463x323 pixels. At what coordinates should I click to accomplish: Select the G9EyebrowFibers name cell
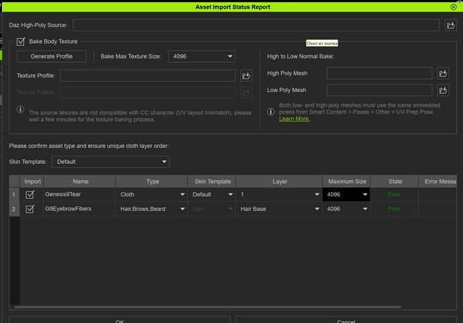(x=79, y=209)
